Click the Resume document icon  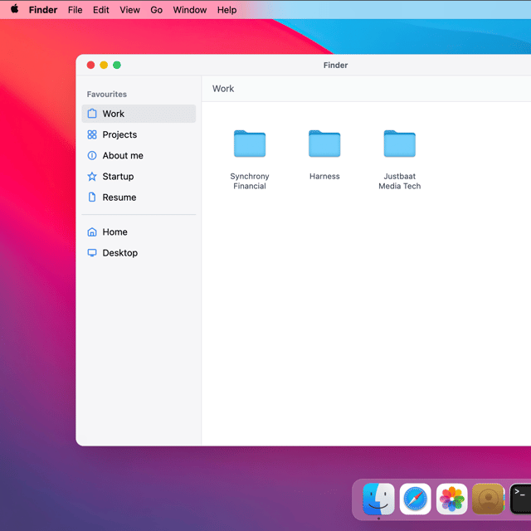point(92,197)
